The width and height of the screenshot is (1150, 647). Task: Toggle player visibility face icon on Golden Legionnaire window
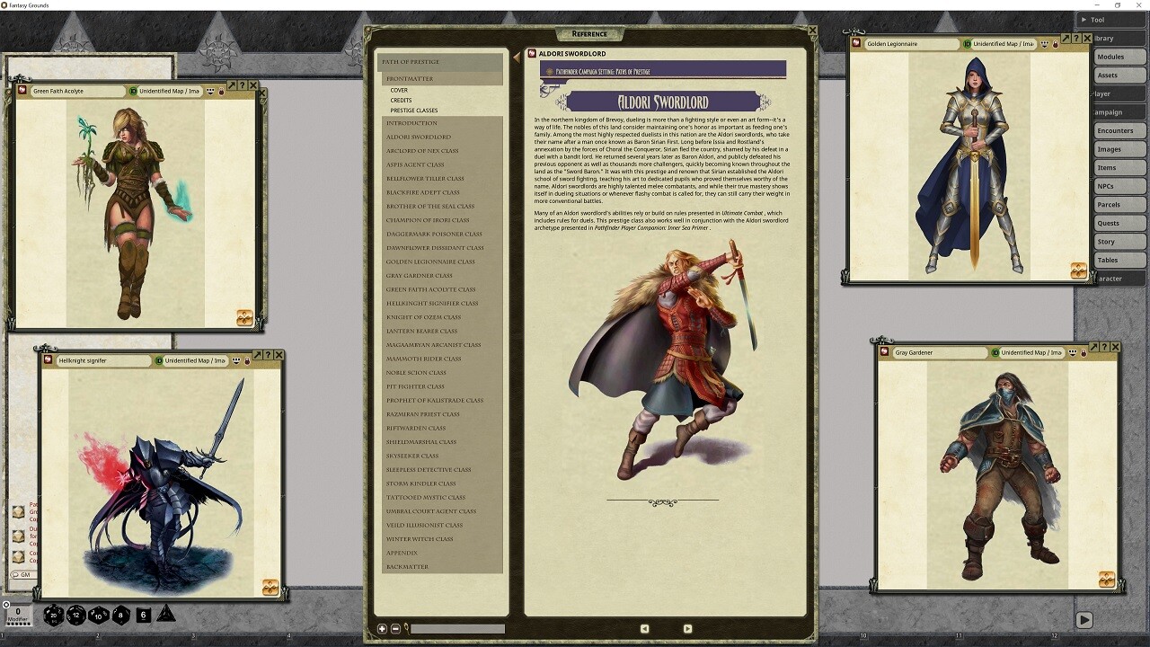coord(1044,45)
